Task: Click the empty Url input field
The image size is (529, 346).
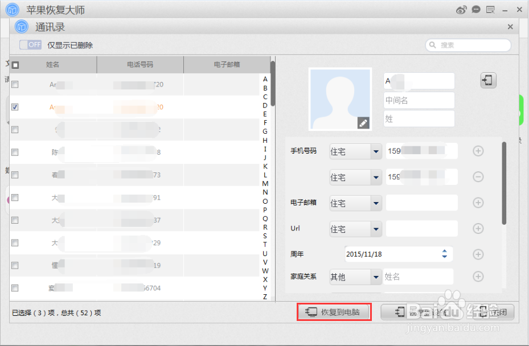Action: click(422, 229)
